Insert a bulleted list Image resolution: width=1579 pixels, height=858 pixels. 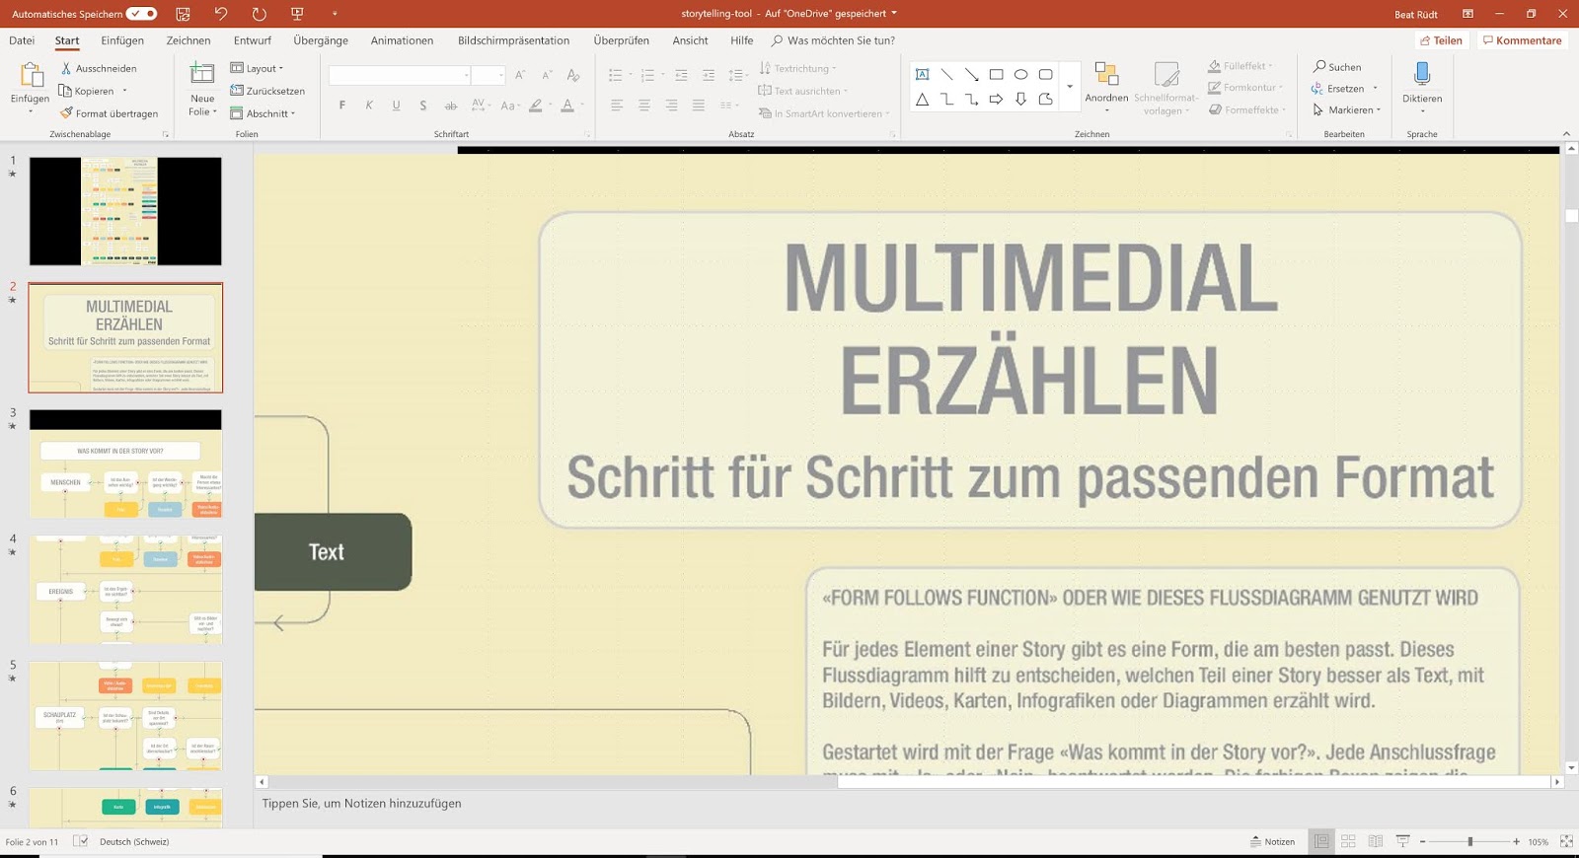coord(616,75)
